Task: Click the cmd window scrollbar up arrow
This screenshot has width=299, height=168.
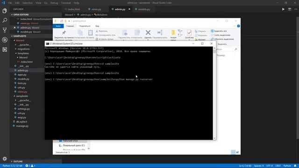Action: coord(214,48)
